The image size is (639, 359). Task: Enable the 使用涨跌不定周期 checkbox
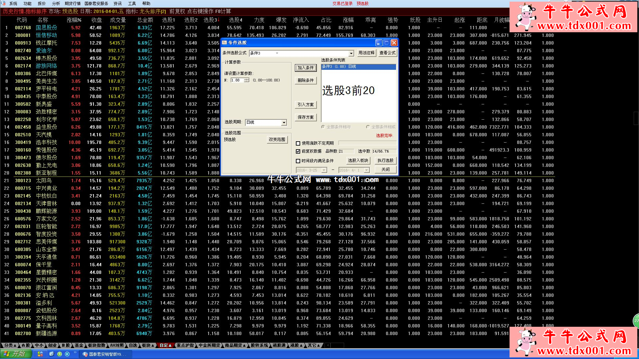[x=298, y=143]
